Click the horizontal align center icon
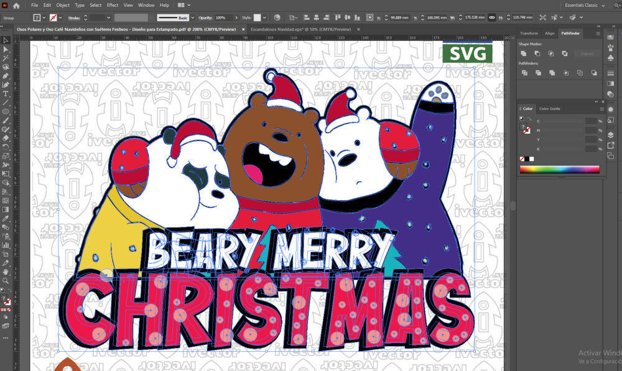This screenshot has width=622, height=371. [316, 17]
